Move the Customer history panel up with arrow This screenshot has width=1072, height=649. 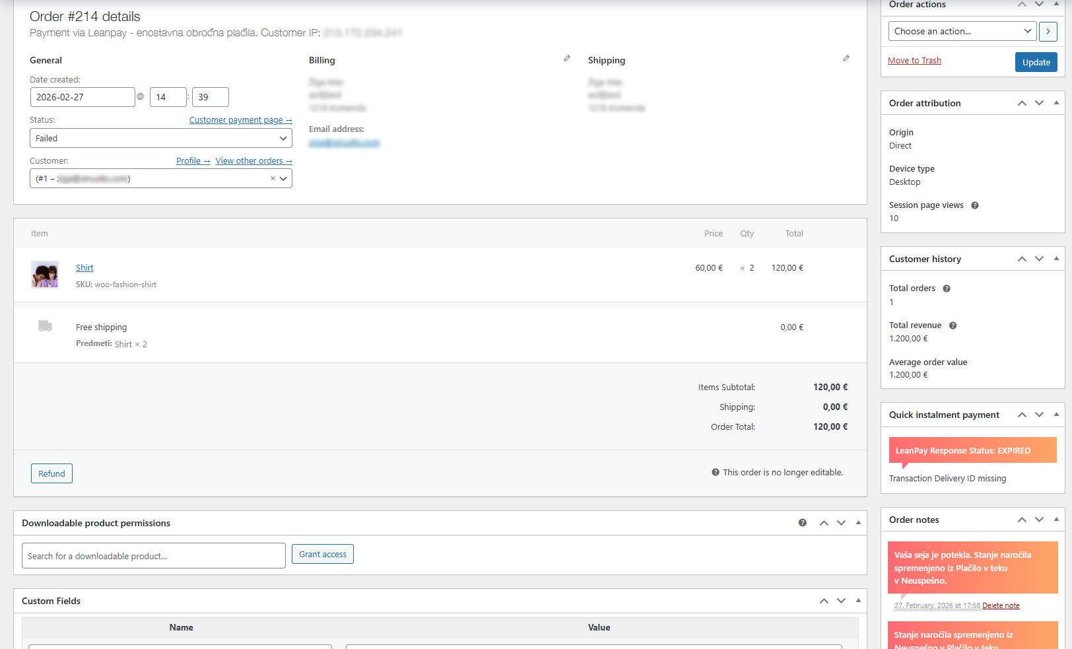pos(1022,259)
